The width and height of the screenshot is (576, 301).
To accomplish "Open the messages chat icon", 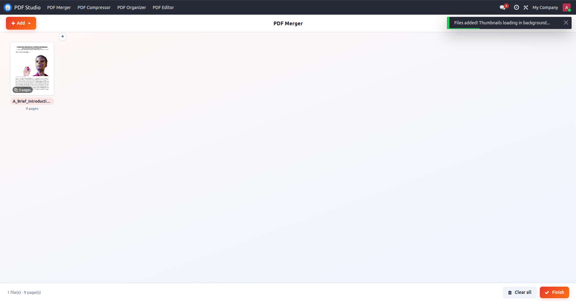I will 502,7.
